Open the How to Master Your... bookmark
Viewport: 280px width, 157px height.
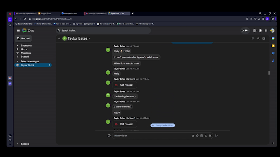125,24
